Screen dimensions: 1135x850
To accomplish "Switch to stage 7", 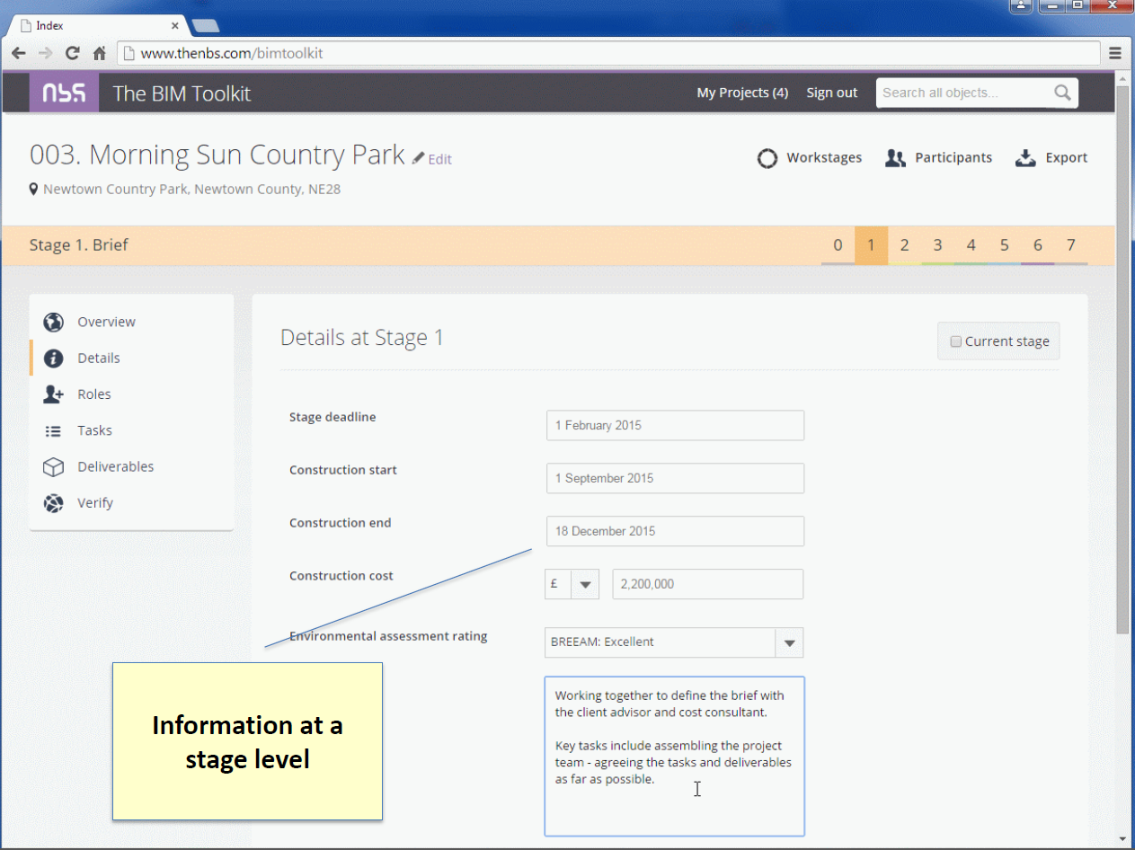I will (x=1070, y=245).
